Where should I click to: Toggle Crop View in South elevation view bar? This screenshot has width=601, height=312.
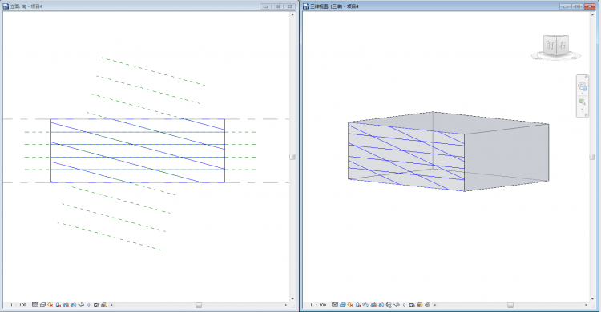(66, 305)
